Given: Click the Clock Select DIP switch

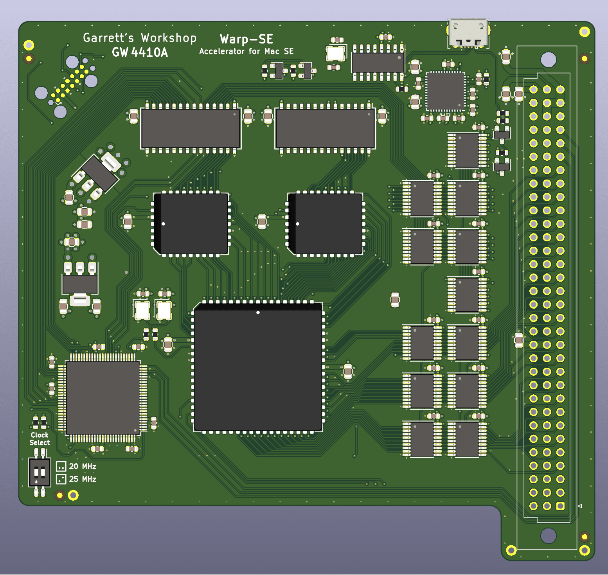Looking at the screenshot, I should pyautogui.click(x=40, y=473).
